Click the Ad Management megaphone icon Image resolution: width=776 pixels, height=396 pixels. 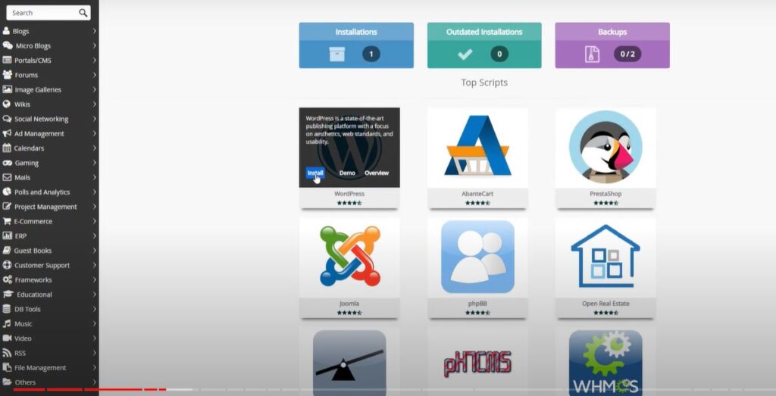click(7, 133)
